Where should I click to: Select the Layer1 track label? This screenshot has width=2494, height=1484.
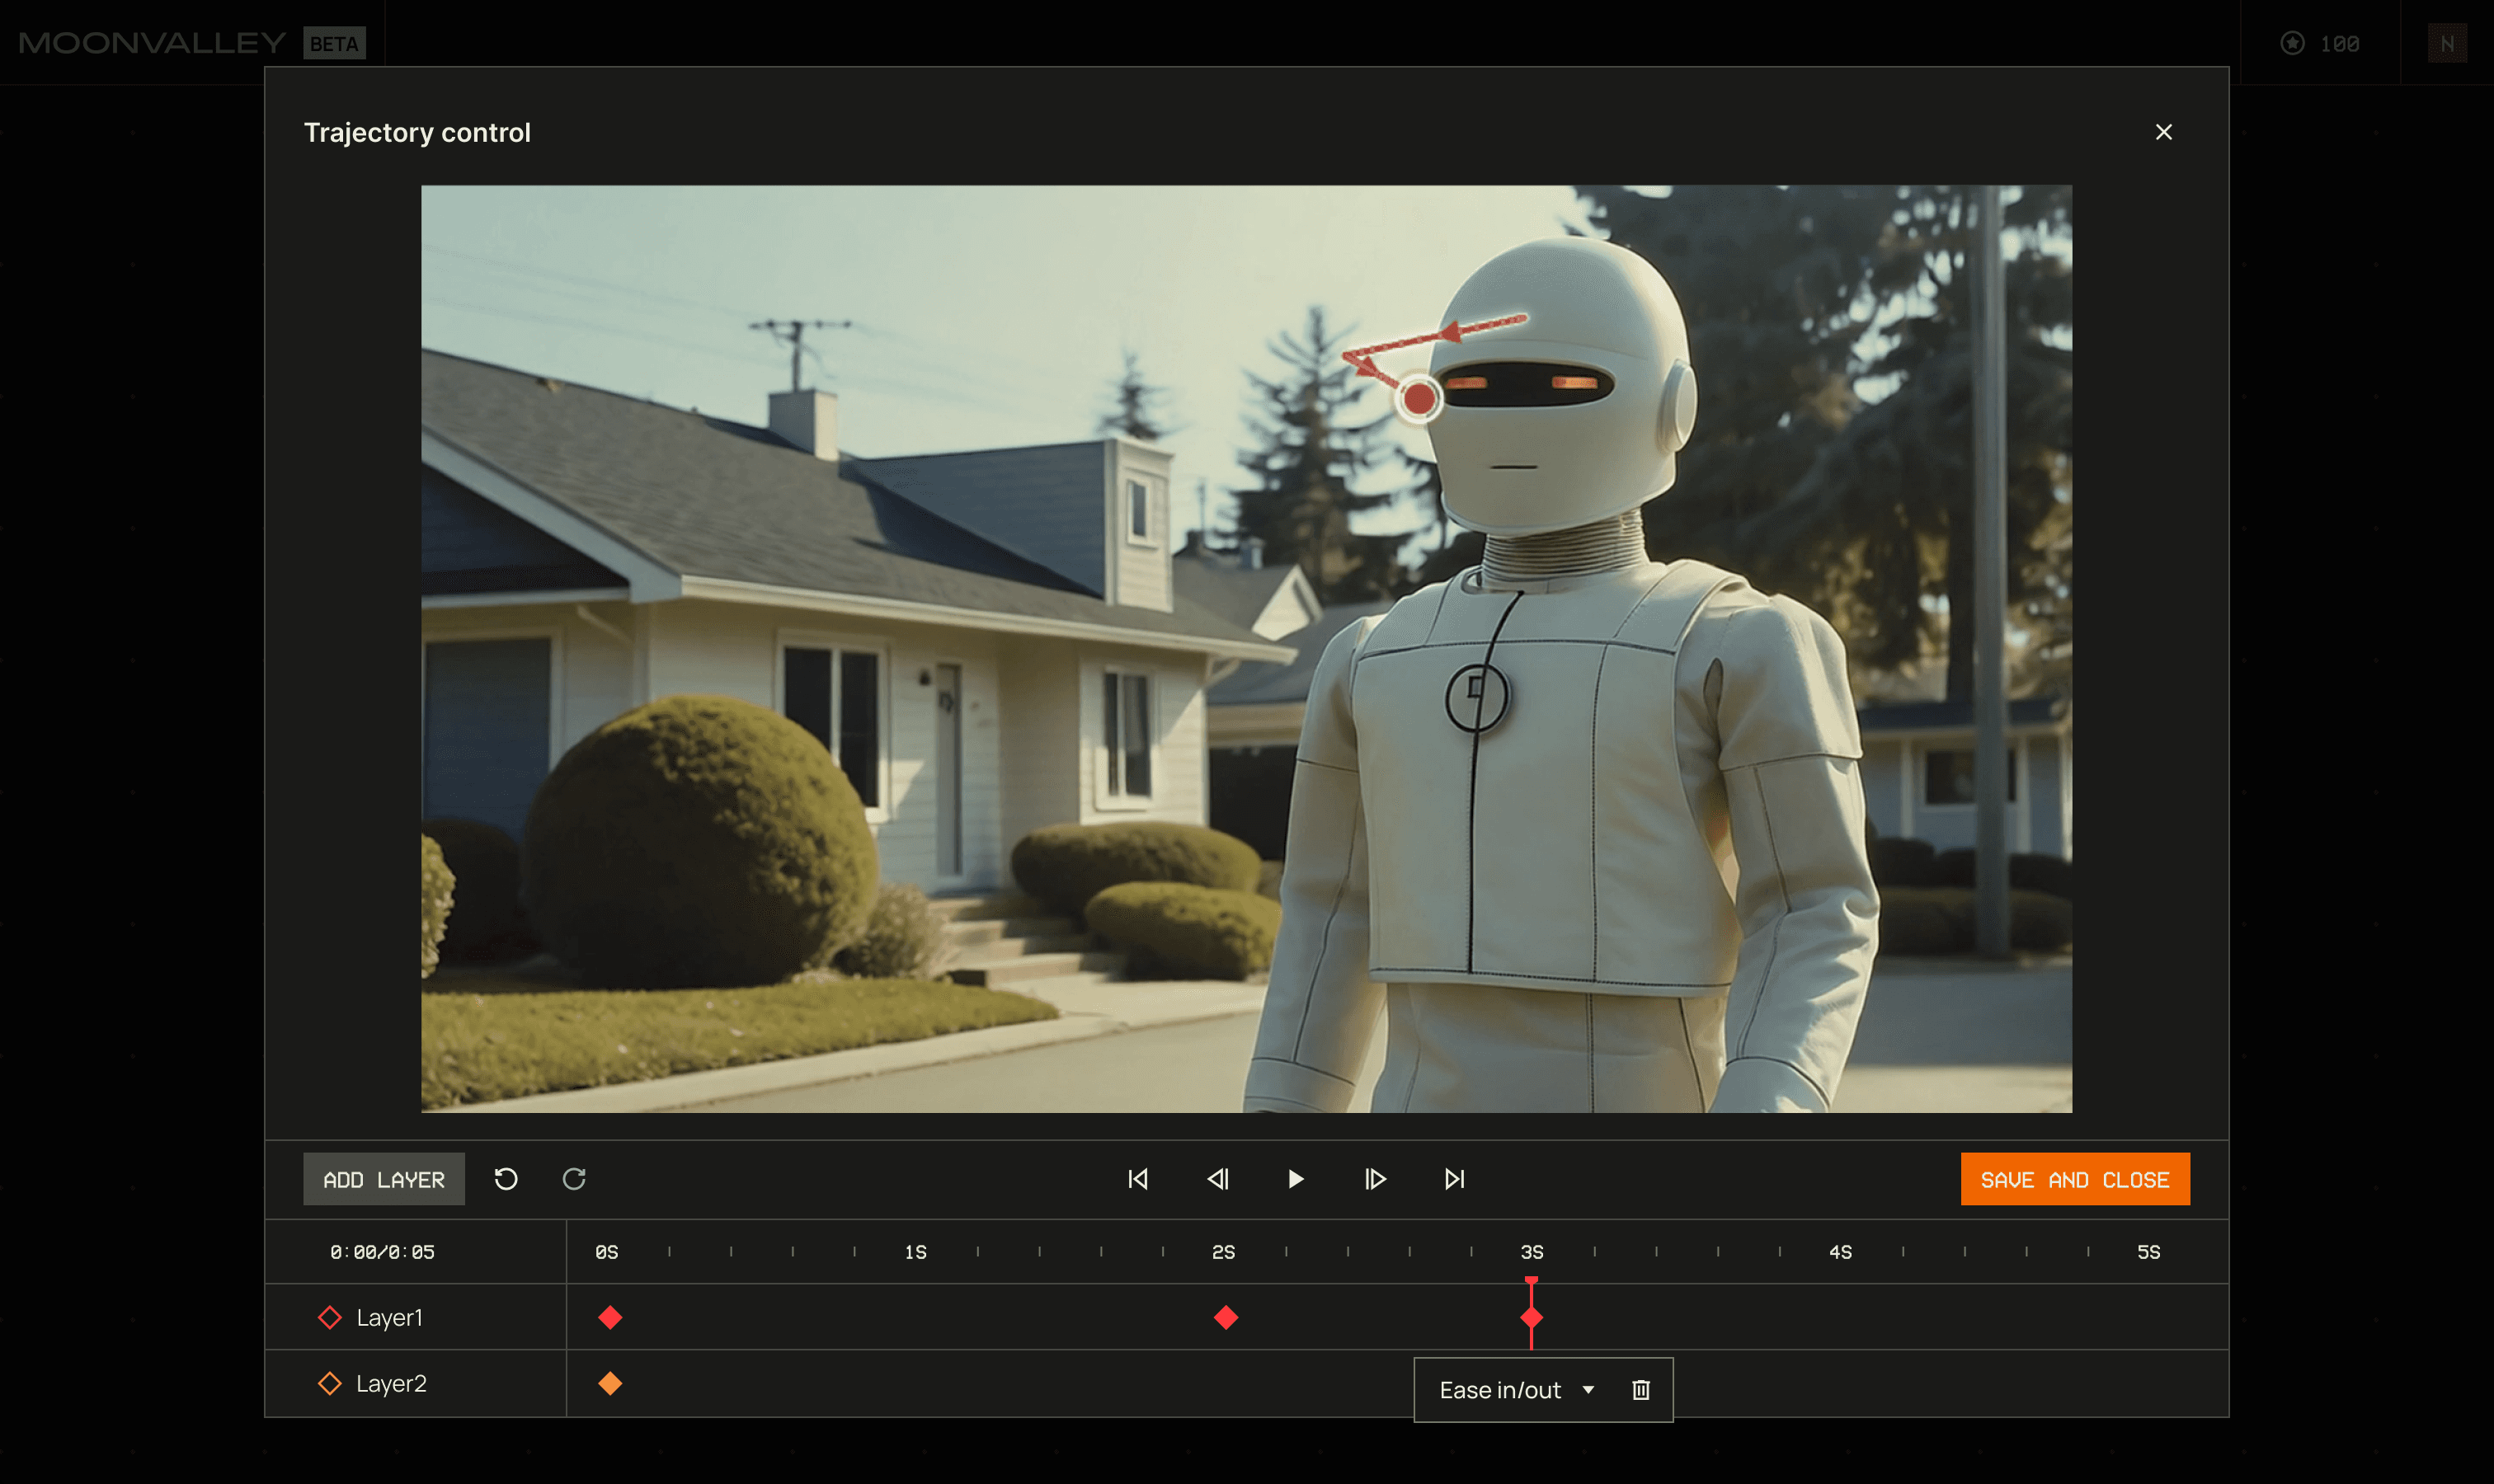click(x=389, y=1318)
